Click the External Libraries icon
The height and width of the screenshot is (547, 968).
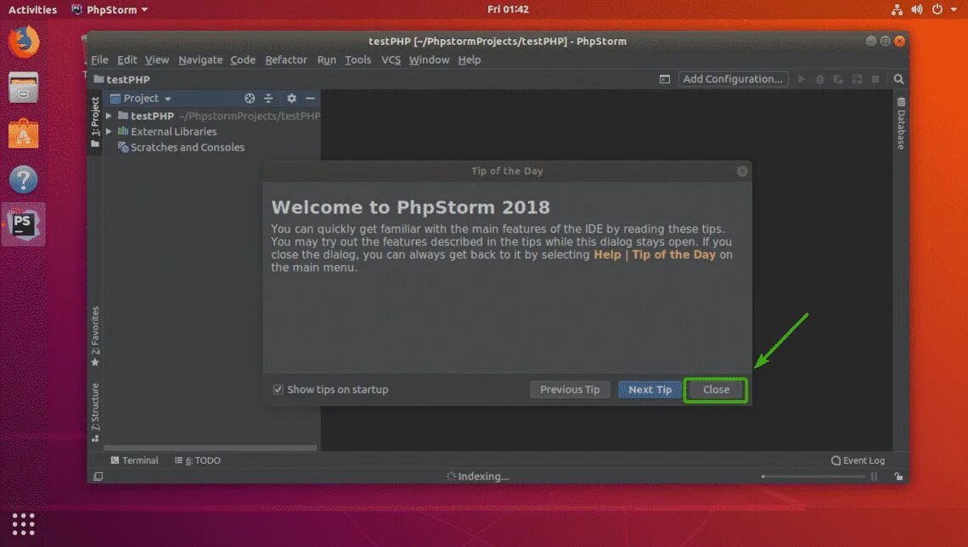tap(123, 131)
